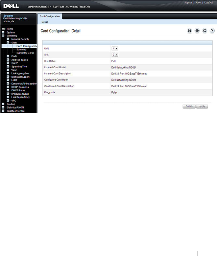Go to Home in navigation tree

[x=10, y=29]
